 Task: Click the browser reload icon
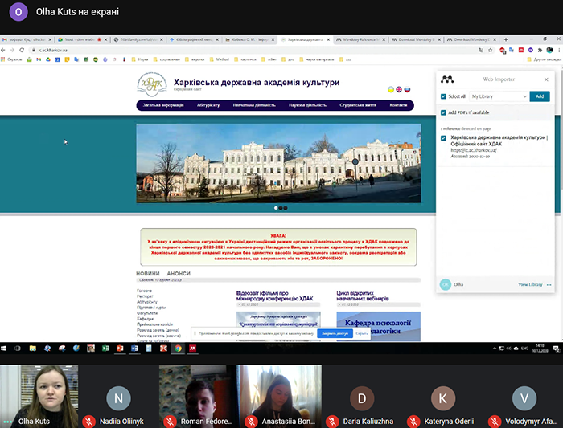tap(22, 50)
